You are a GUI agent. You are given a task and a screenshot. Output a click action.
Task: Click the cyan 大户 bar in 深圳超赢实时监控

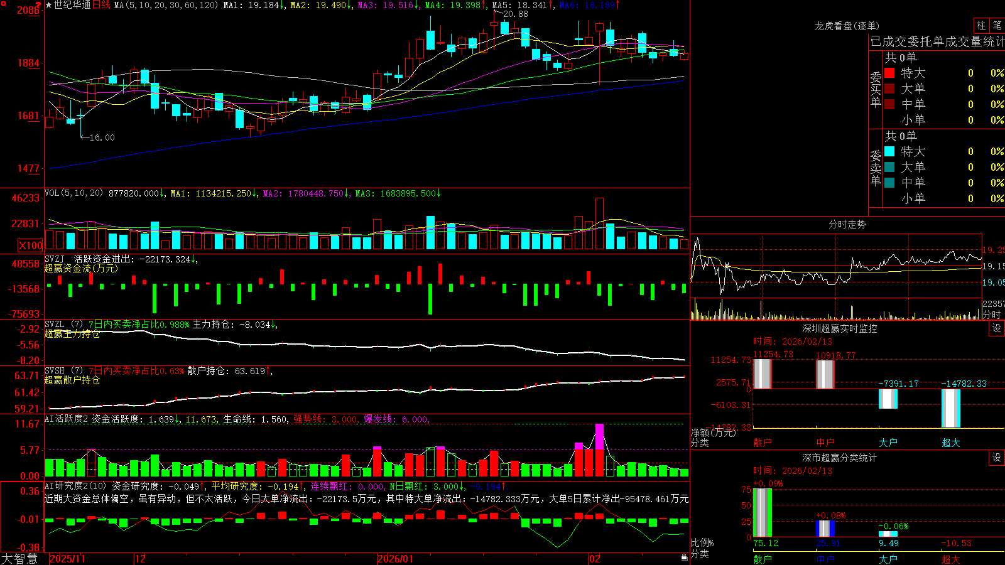[888, 399]
